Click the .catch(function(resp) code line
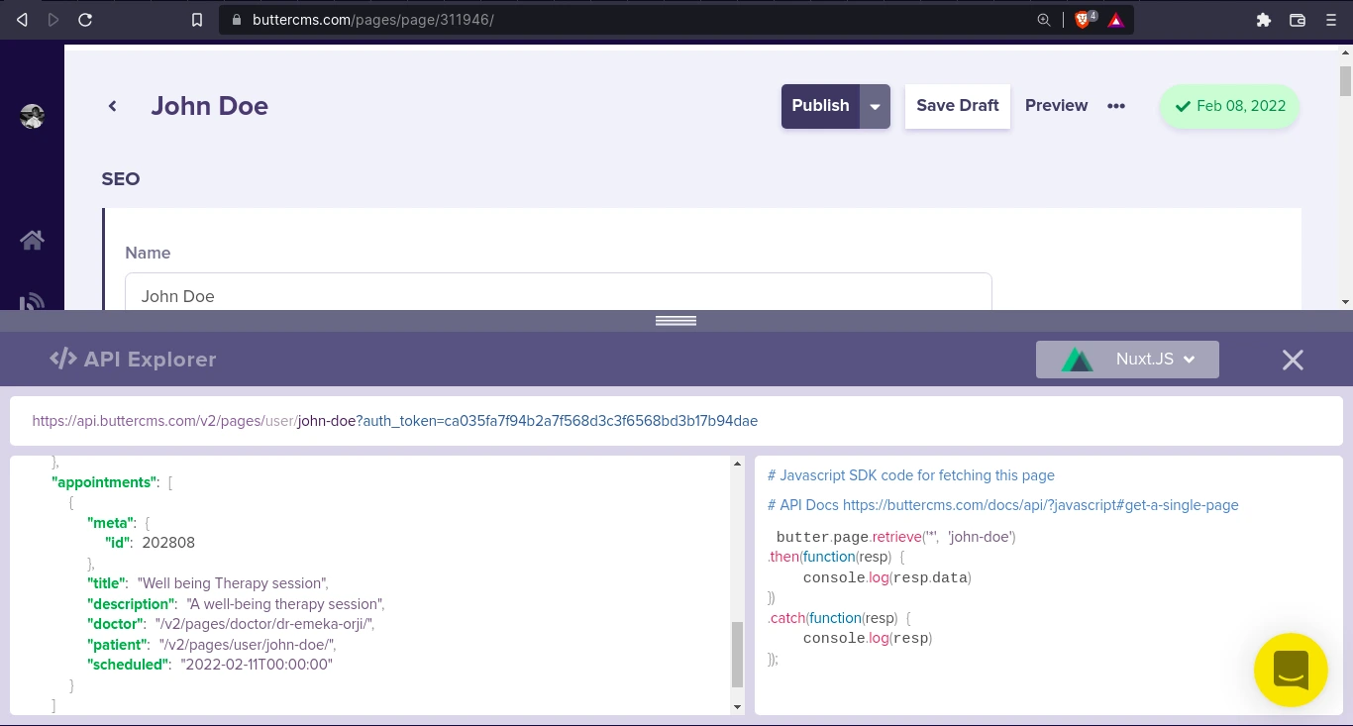 tap(839, 618)
